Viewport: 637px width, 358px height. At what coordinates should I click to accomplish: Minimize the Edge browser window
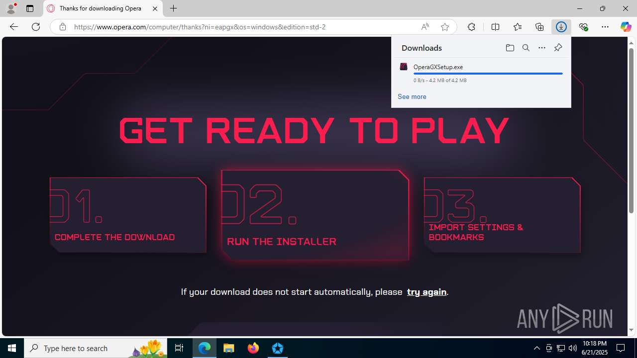(x=580, y=8)
